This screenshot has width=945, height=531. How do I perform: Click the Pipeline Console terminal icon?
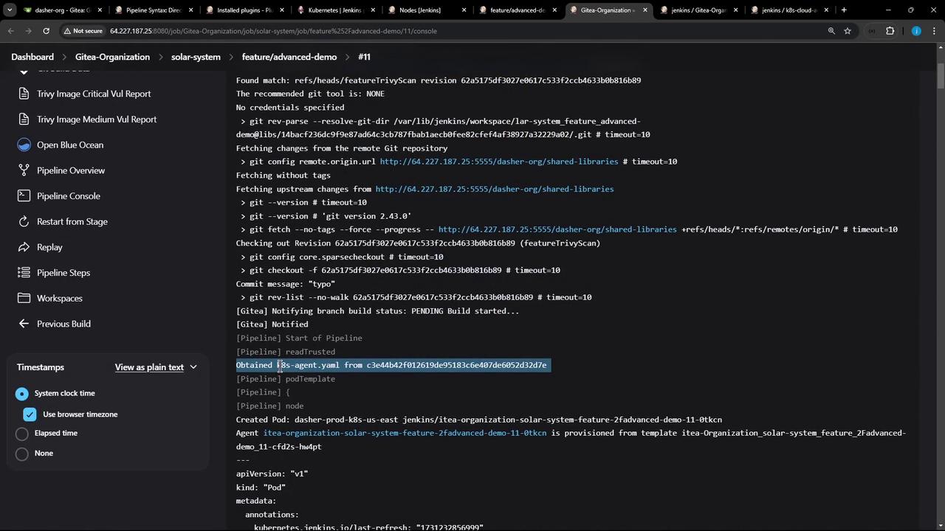pos(24,196)
